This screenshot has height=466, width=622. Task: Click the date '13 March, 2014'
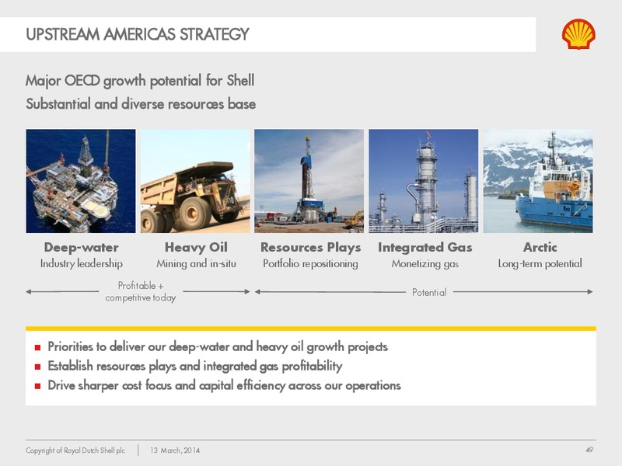pos(175,450)
